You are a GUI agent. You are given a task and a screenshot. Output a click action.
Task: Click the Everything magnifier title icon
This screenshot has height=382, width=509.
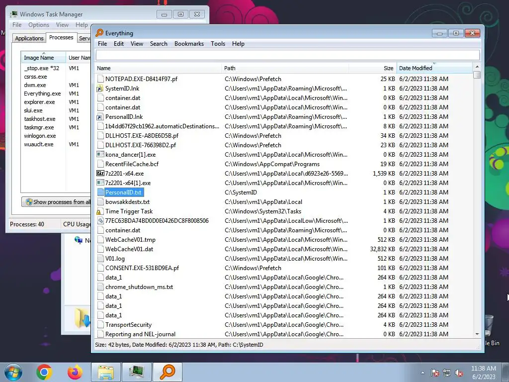point(99,33)
